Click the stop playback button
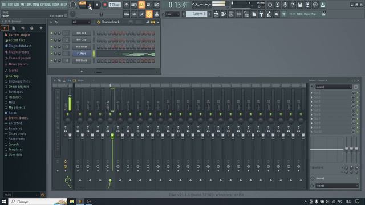 [x=97, y=5]
